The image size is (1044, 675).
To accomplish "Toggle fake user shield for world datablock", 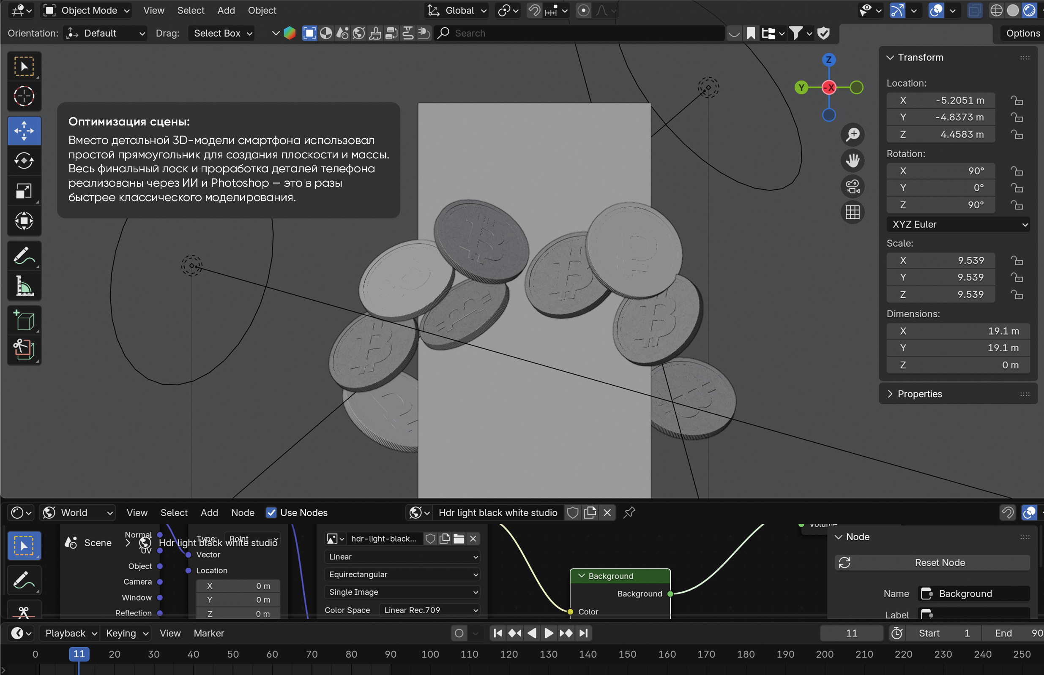I will pos(573,512).
